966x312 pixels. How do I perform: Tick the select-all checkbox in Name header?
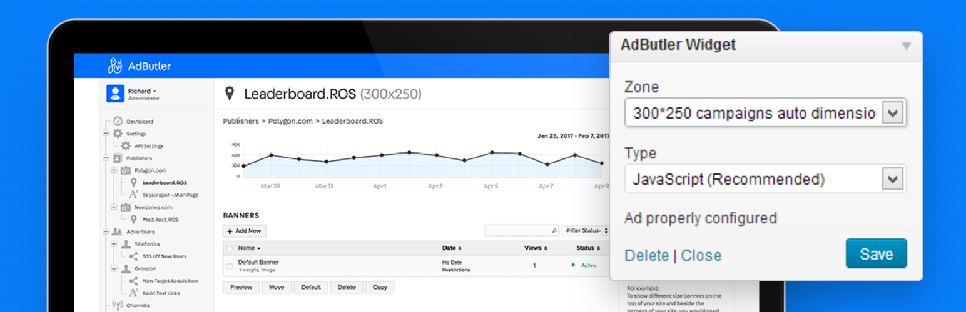229,248
